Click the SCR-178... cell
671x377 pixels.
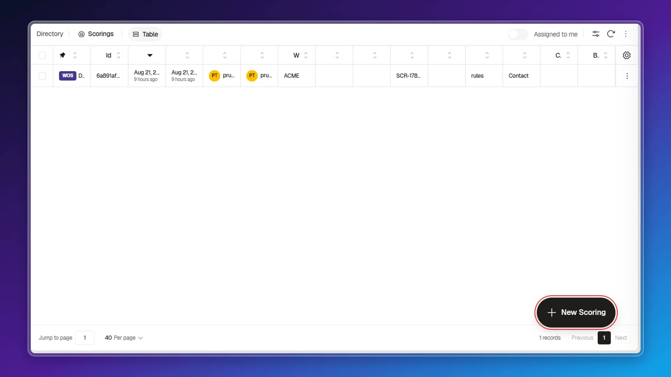(x=409, y=76)
